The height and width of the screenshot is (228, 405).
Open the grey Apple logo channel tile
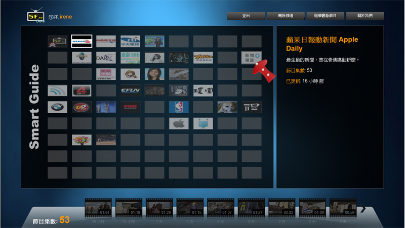pos(179,123)
